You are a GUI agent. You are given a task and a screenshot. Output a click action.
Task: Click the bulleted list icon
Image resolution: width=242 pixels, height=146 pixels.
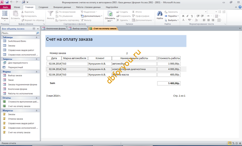[220, 12]
